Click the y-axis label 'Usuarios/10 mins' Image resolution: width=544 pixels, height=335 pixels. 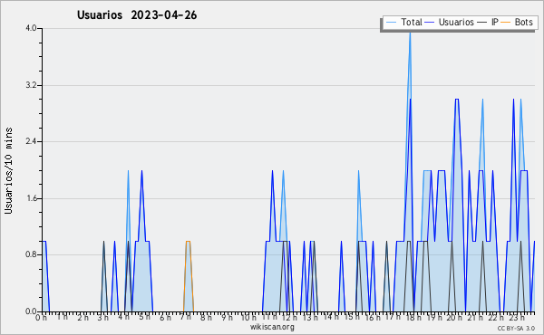[x=8, y=170]
